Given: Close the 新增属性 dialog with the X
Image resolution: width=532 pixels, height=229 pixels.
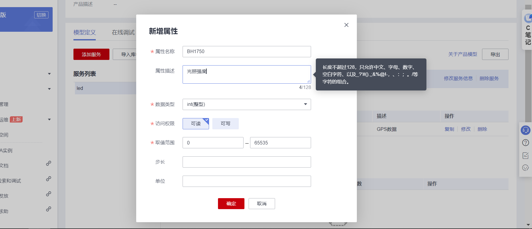Looking at the screenshot, I should (346, 25).
